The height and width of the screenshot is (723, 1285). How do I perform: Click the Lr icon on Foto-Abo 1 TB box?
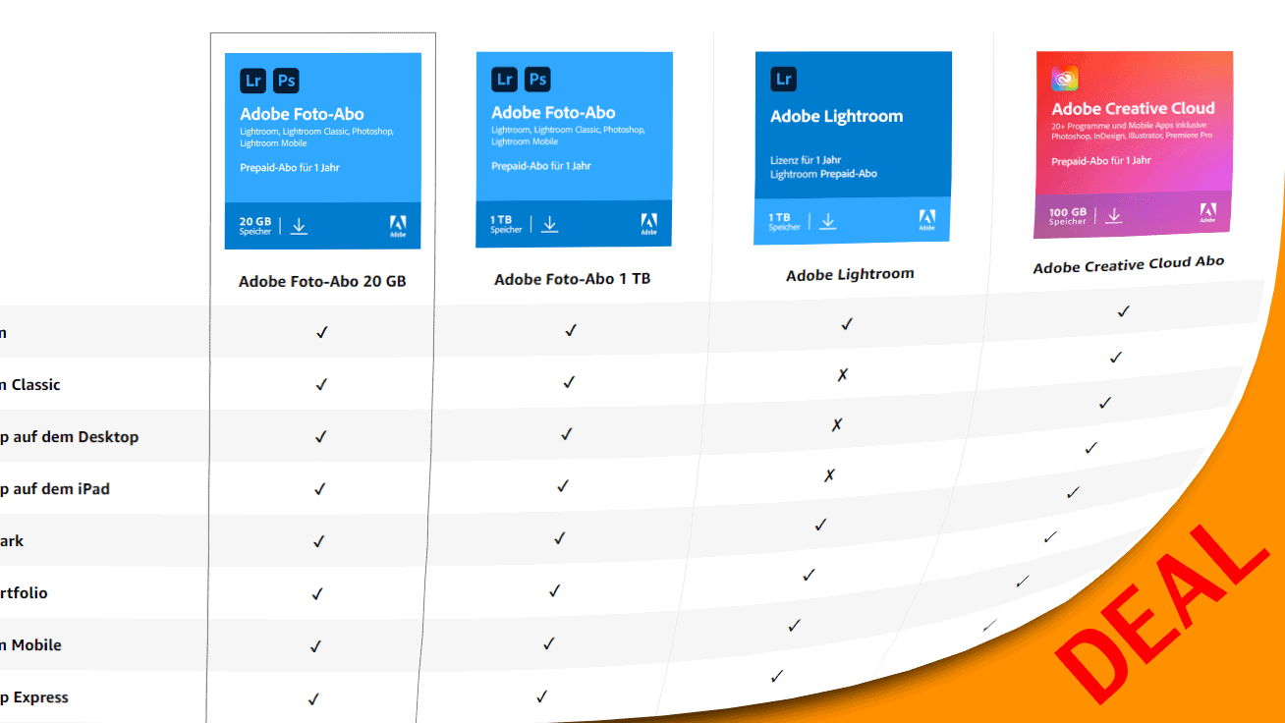504,79
